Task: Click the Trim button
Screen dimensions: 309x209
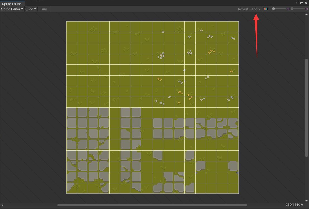Action: pyautogui.click(x=43, y=9)
